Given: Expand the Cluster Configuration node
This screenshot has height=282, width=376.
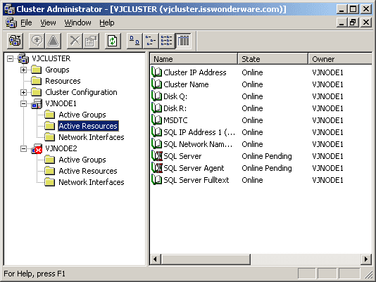Looking at the screenshot, I should tap(23, 93).
